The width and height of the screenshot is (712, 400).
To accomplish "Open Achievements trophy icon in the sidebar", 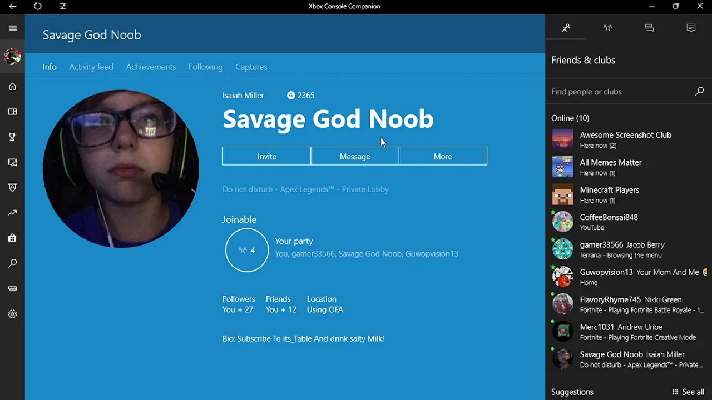I will (x=12, y=137).
